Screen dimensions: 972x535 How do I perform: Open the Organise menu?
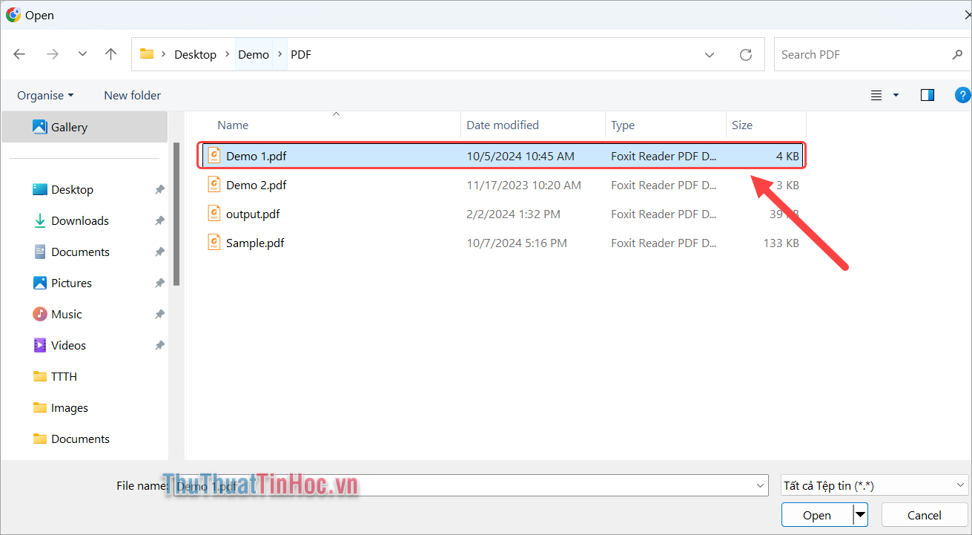pyautogui.click(x=45, y=95)
